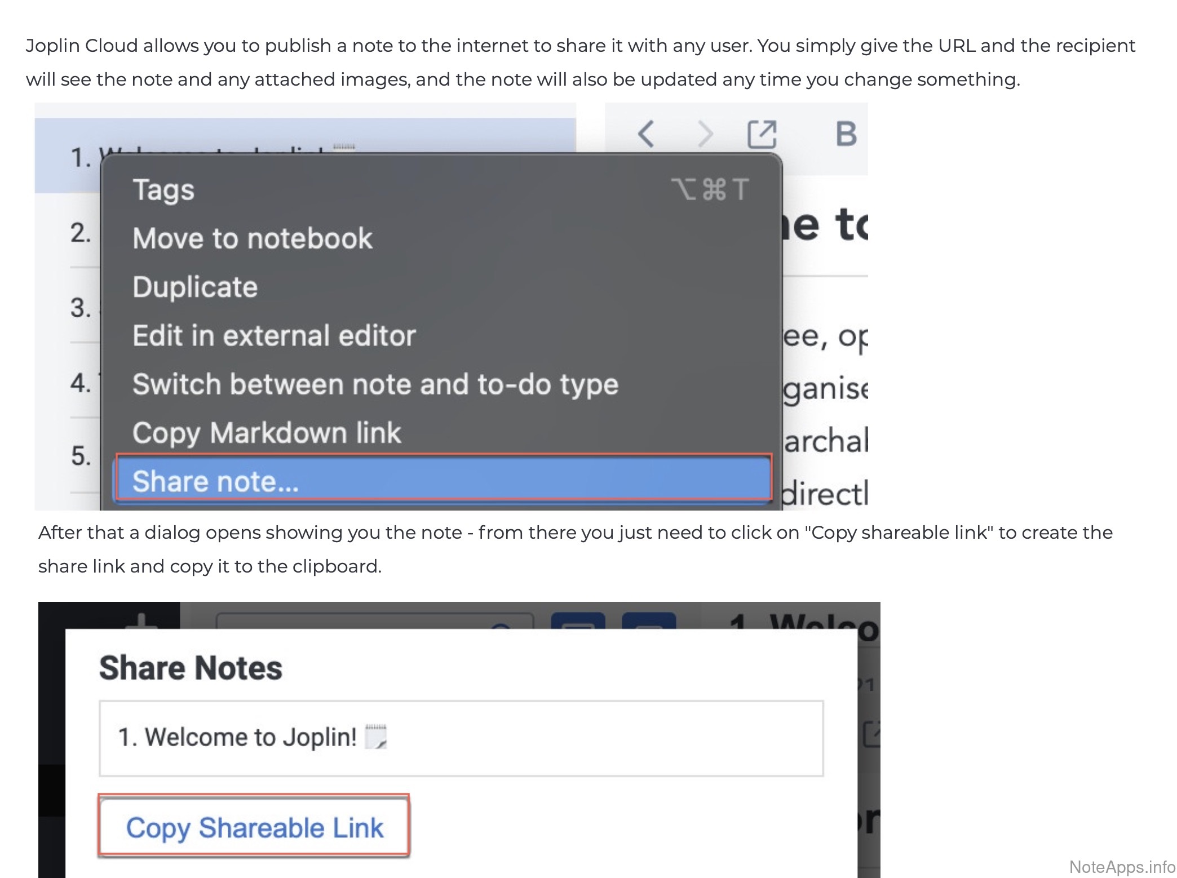
Task: Click the external editing toggle icon
Action: point(762,134)
